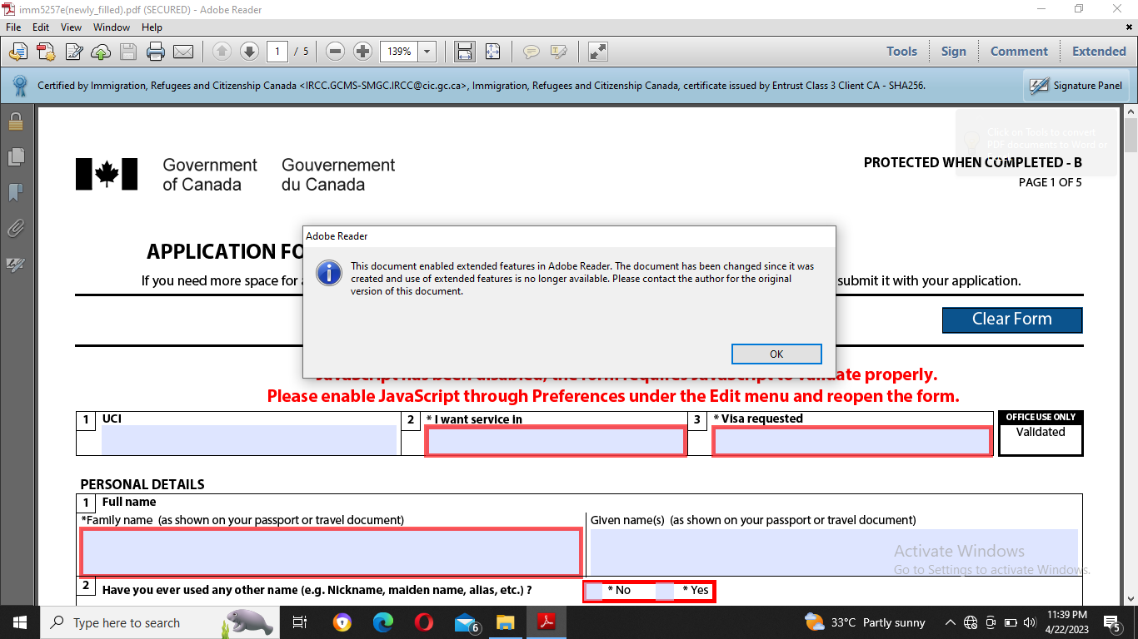This screenshot has height=639, width=1138.
Task: Click OK in the Adobe Reader dialog
Action: tap(776, 354)
